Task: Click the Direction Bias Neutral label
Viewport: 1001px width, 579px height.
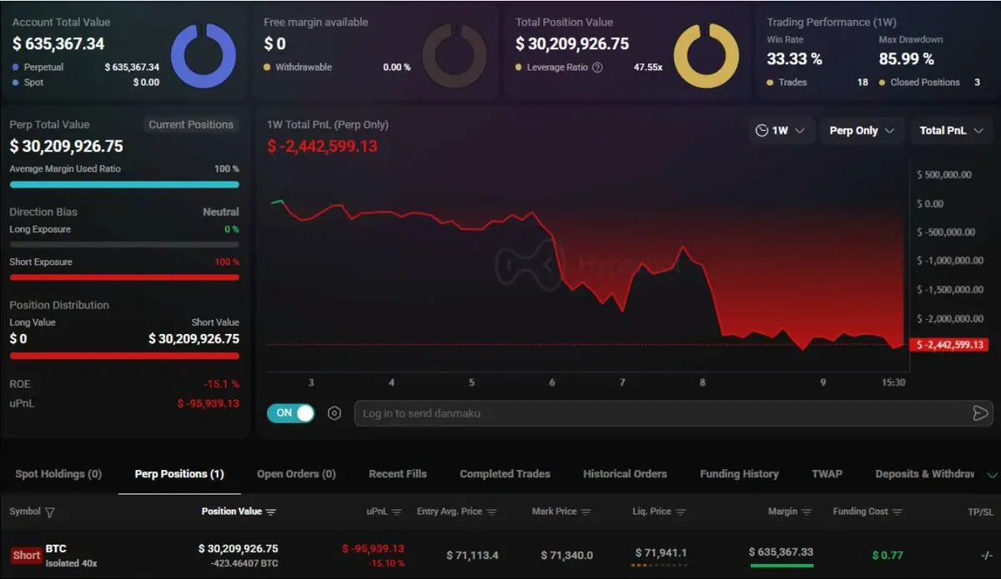Action: pos(221,212)
